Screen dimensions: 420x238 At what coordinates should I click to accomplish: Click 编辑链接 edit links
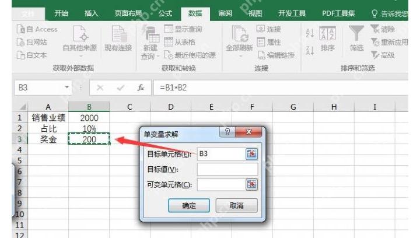tap(276, 55)
